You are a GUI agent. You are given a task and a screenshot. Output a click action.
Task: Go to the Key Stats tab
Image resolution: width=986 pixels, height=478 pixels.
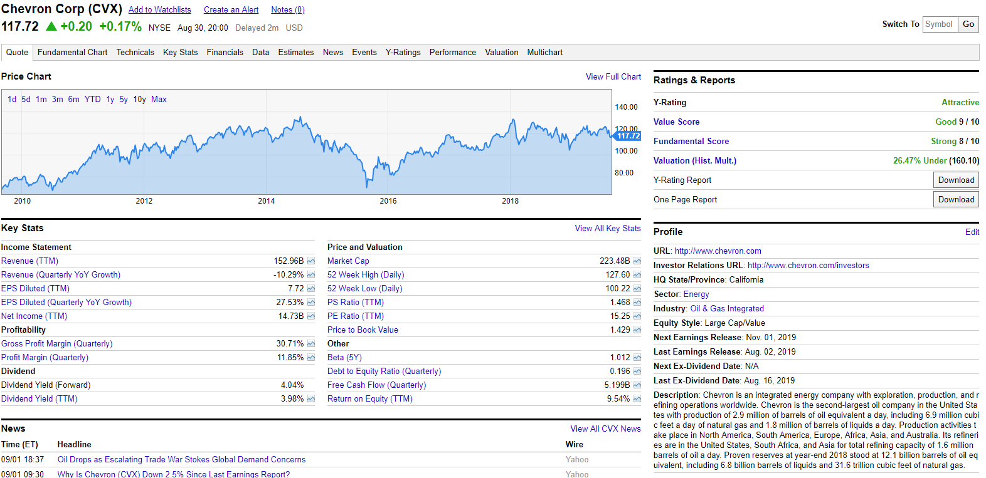pyautogui.click(x=180, y=53)
